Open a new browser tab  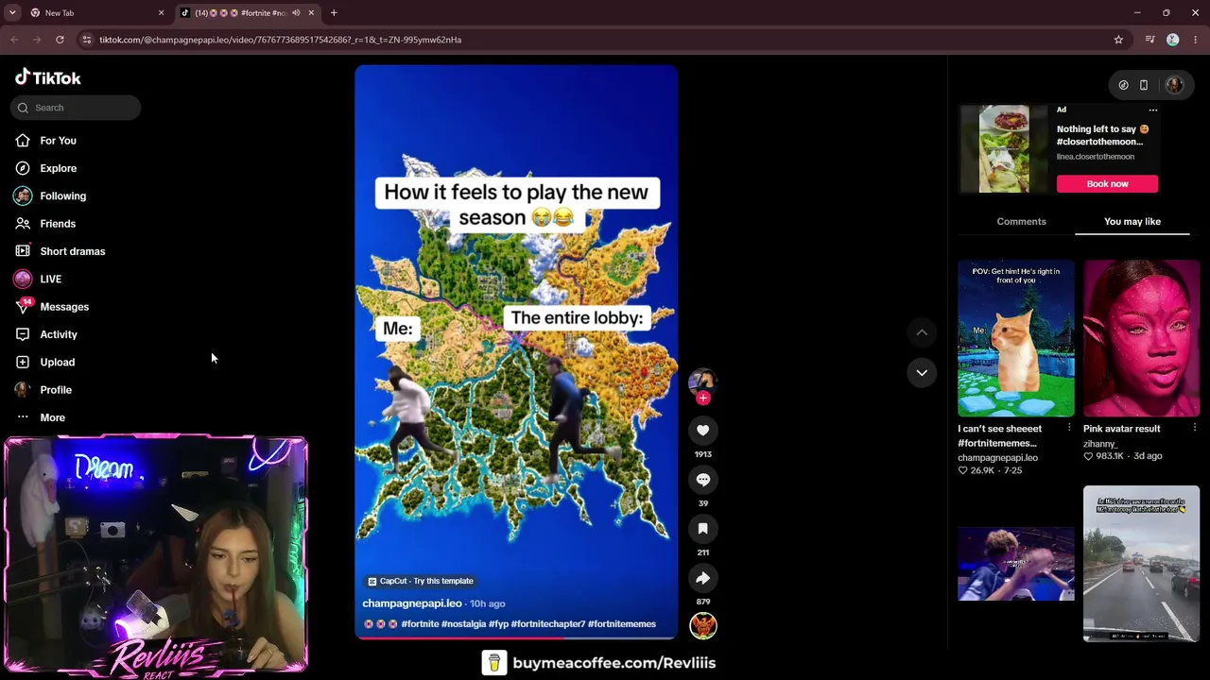point(334,13)
